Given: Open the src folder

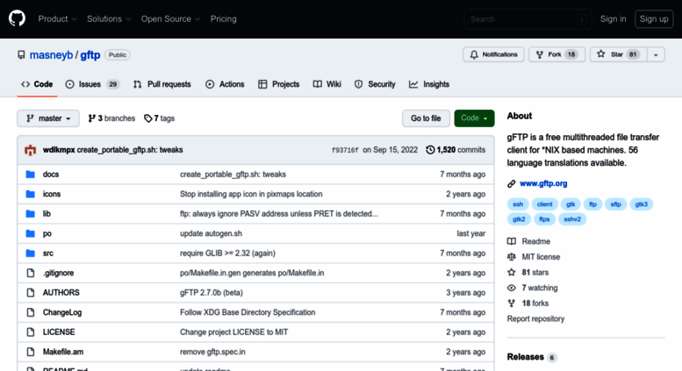Looking at the screenshot, I should pos(48,253).
